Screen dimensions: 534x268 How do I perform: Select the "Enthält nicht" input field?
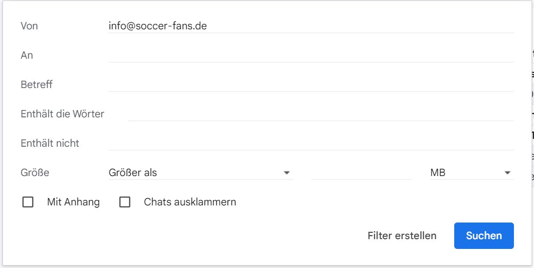[311, 143]
